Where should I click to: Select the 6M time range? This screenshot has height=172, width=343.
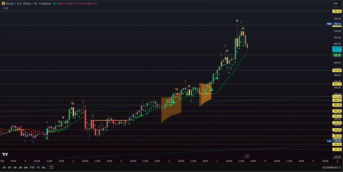(x=26, y=168)
